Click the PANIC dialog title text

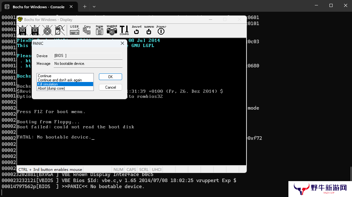tap(38, 44)
